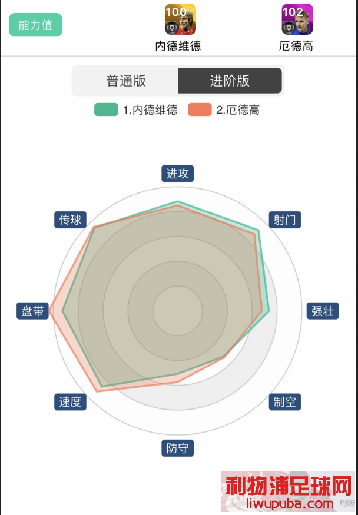Open the 内德维德 player card icon
358x515 pixels.
point(180,19)
